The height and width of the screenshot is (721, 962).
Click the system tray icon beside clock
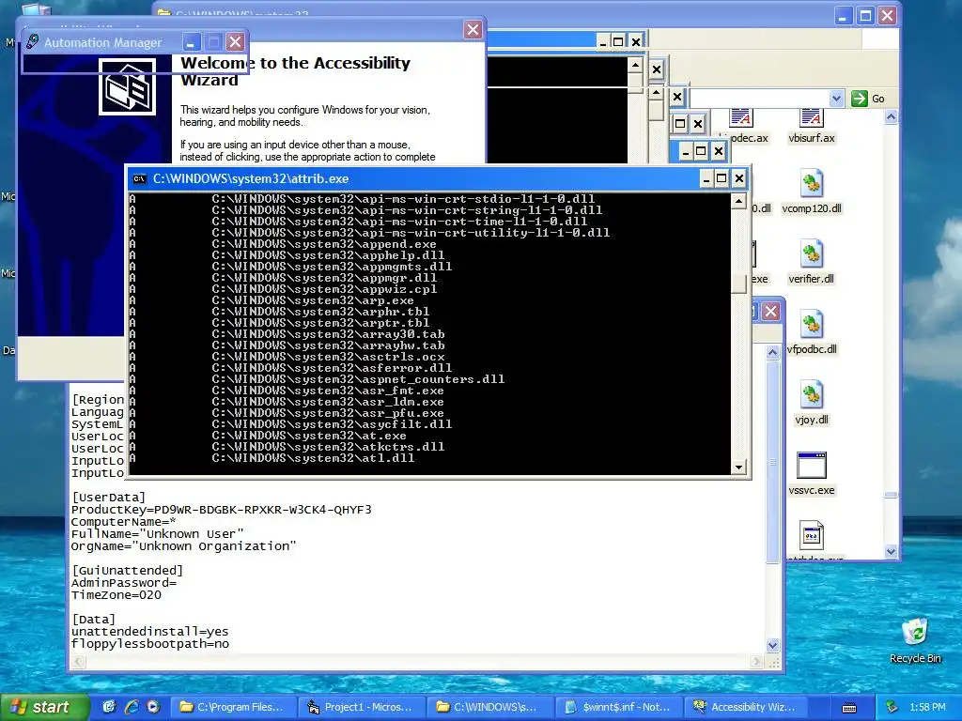click(892, 707)
